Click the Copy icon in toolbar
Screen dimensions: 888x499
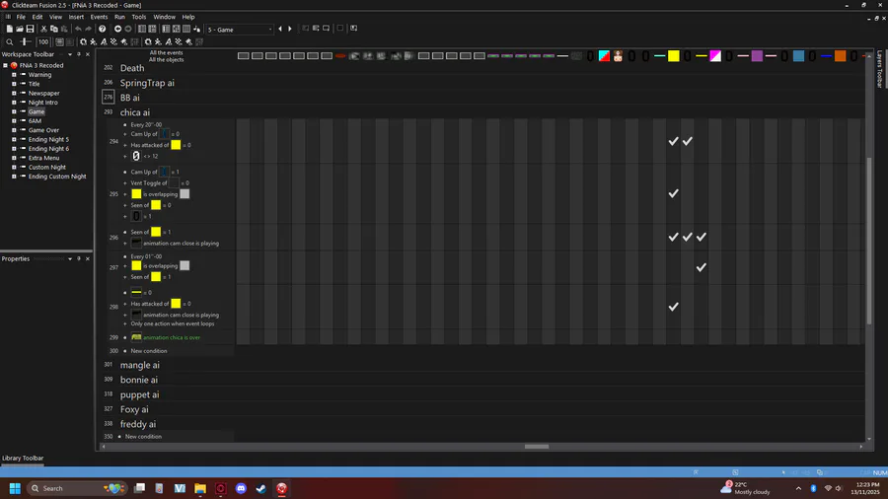(x=54, y=29)
